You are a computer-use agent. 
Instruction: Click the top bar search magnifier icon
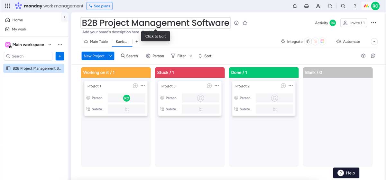(343, 6)
